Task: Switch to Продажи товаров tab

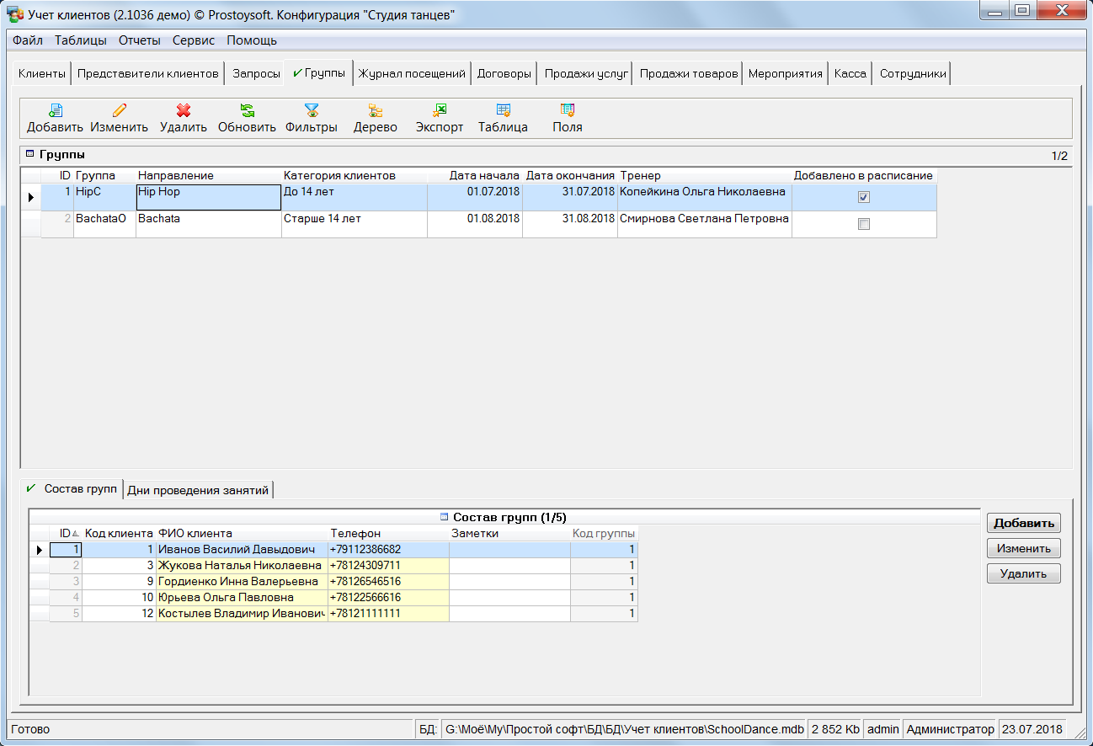Action: tap(689, 73)
